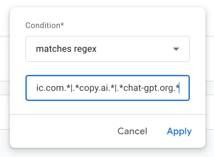The height and width of the screenshot is (157, 214).
Task: Select the 'matches regex' combo box
Action: pos(108,49)
